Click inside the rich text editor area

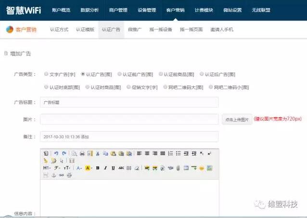click(x=129, y=198)
